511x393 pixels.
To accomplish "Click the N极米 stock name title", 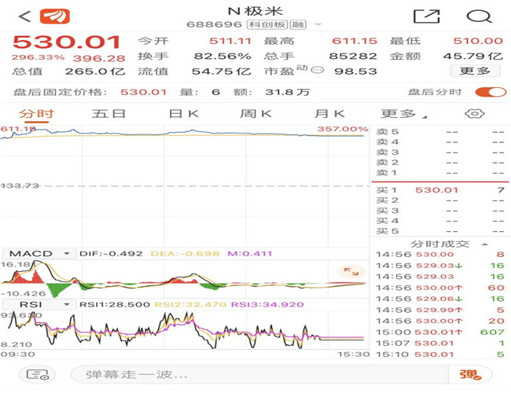I will (x=256, y=12).
